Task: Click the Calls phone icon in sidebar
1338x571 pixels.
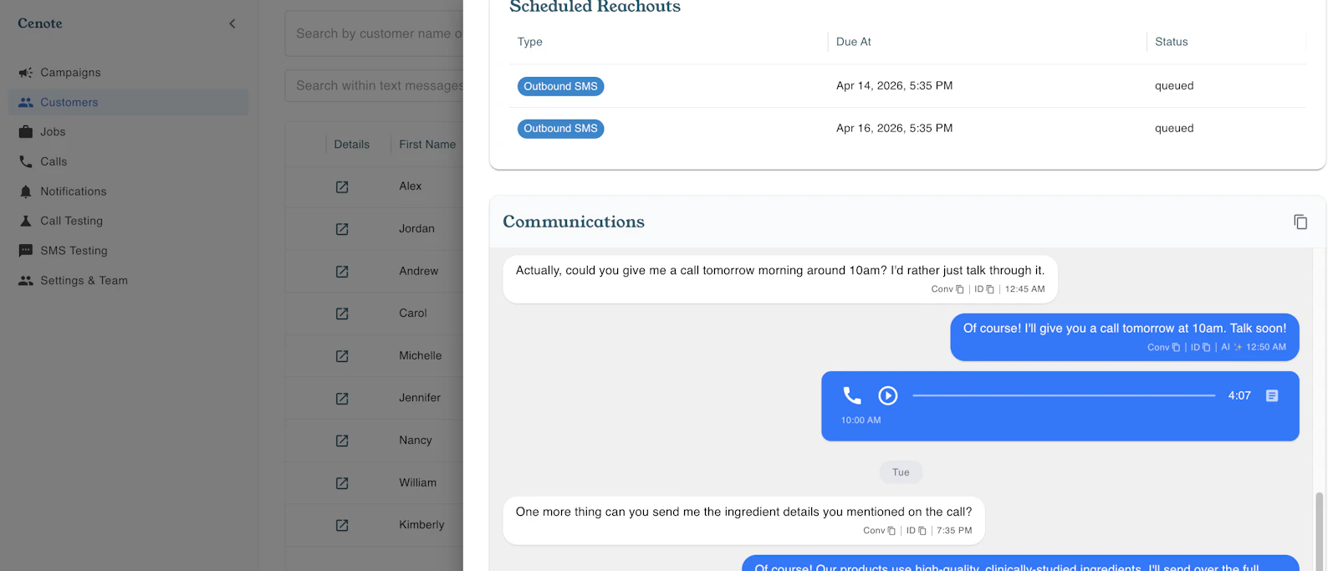Action: pyautogui.click(x=26, y=161)
